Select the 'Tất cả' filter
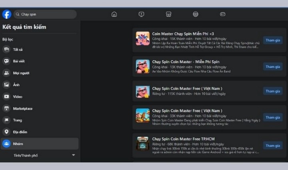This screenshot has height=170, width=288. pos(18,50)
